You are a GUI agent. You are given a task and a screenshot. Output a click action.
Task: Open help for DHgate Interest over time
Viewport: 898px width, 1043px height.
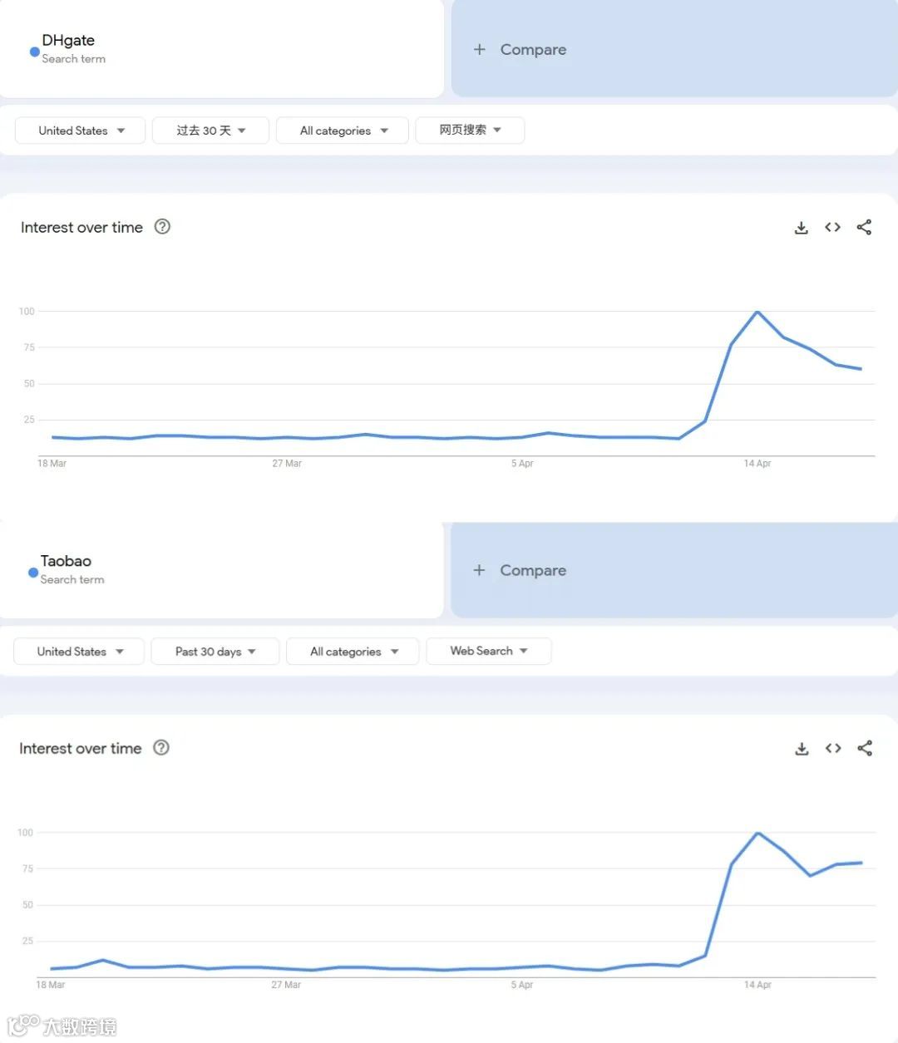click(x=163, y=226)
